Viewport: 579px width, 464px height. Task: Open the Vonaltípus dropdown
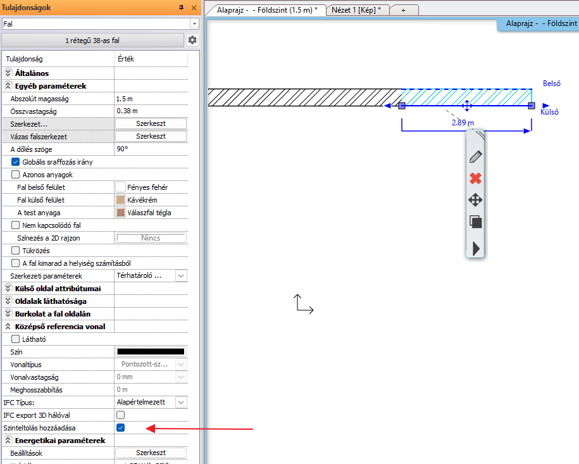(181, 364)
